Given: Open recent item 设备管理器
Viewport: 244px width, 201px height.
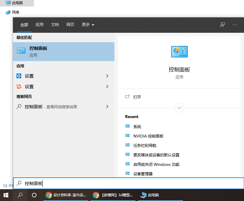Looking at the screenshot, I should pyautogui.click(x=143, y=174).
